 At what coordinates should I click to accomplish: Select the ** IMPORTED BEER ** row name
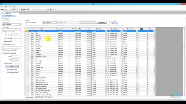click(44, 57)
